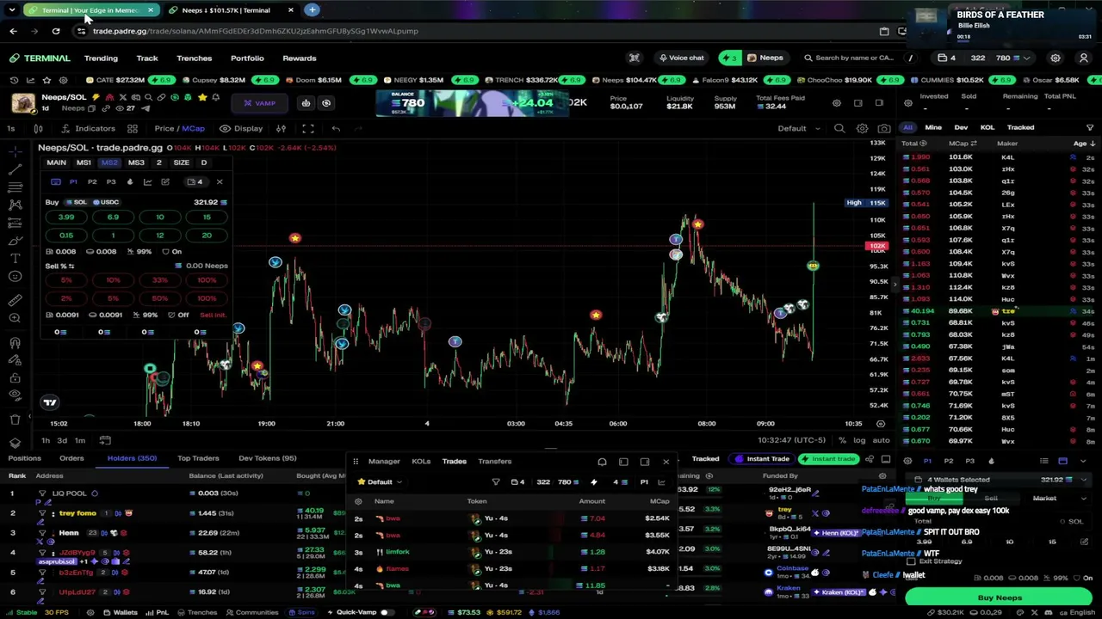Open the user account icon
1102x619 pixels.
[x=1084, y=58]
